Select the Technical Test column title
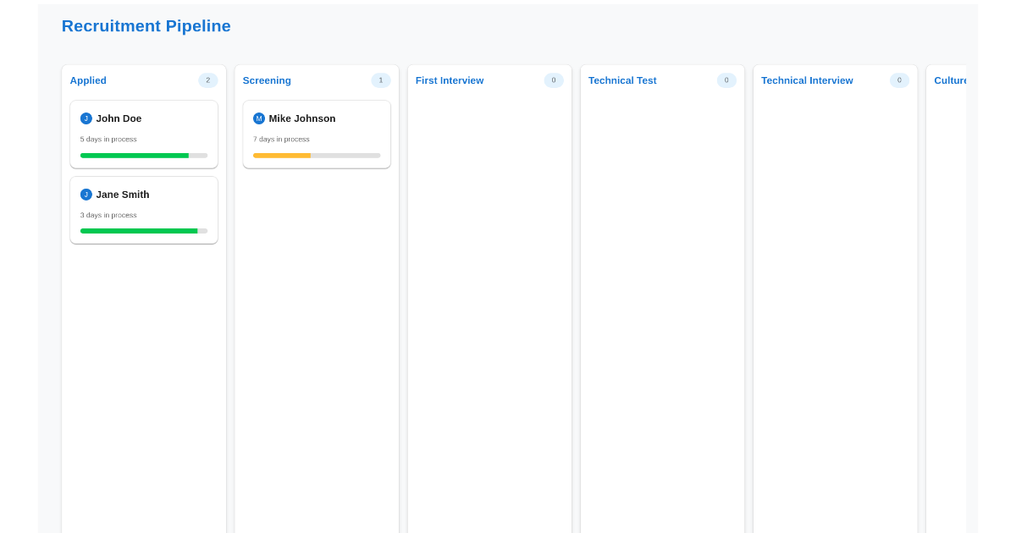 coord(622,80)
